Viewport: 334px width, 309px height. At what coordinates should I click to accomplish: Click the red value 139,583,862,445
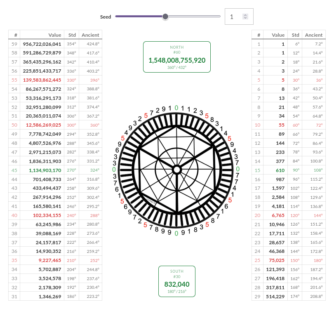42,80
